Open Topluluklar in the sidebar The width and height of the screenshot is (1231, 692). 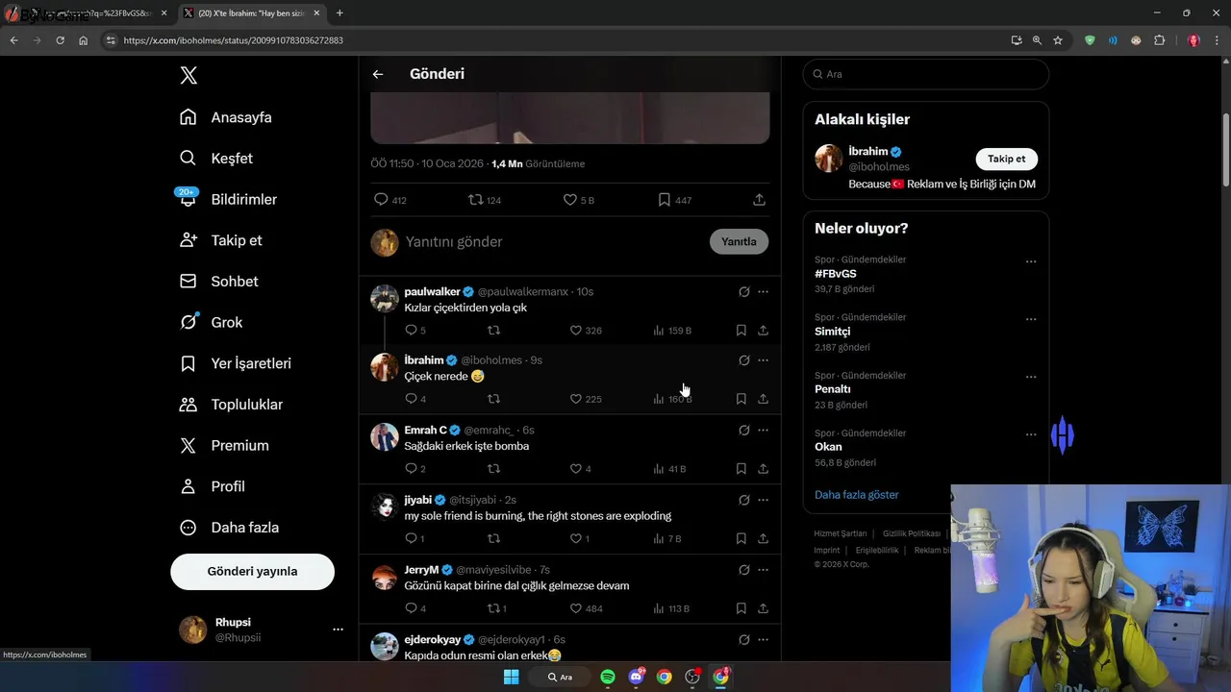(x=232, y=405)
